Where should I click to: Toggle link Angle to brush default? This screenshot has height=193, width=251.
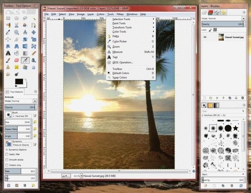pyautogui.click(x=35, y=136)
